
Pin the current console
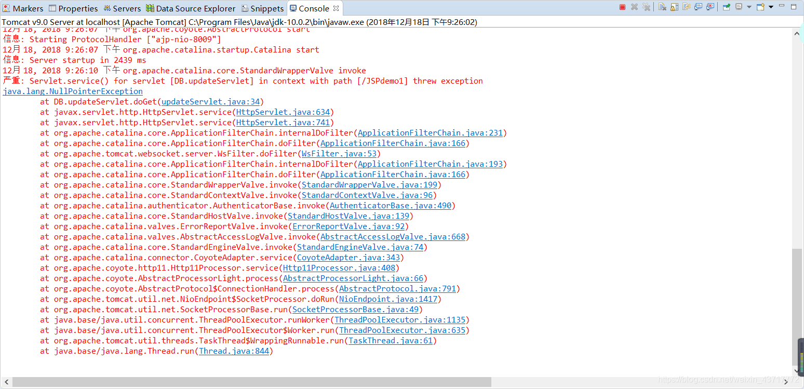726,7
